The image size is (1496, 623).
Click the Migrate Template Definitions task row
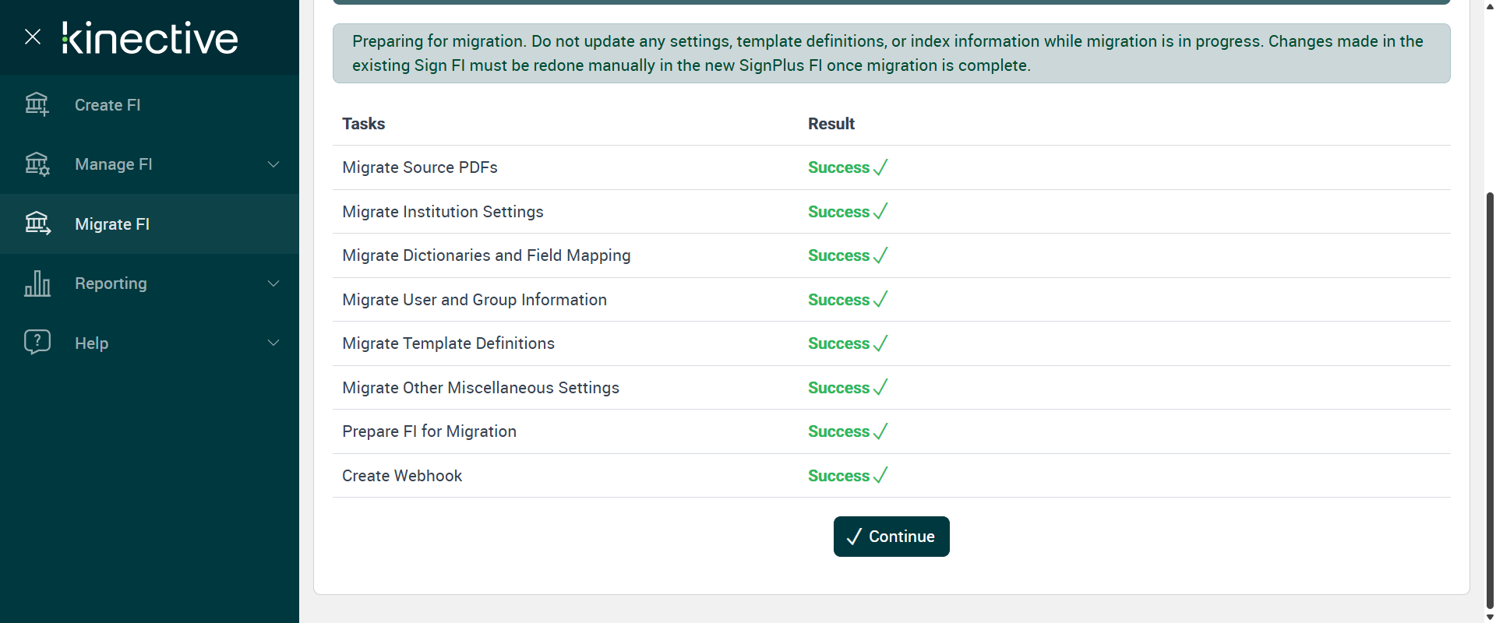pos(448,343)
